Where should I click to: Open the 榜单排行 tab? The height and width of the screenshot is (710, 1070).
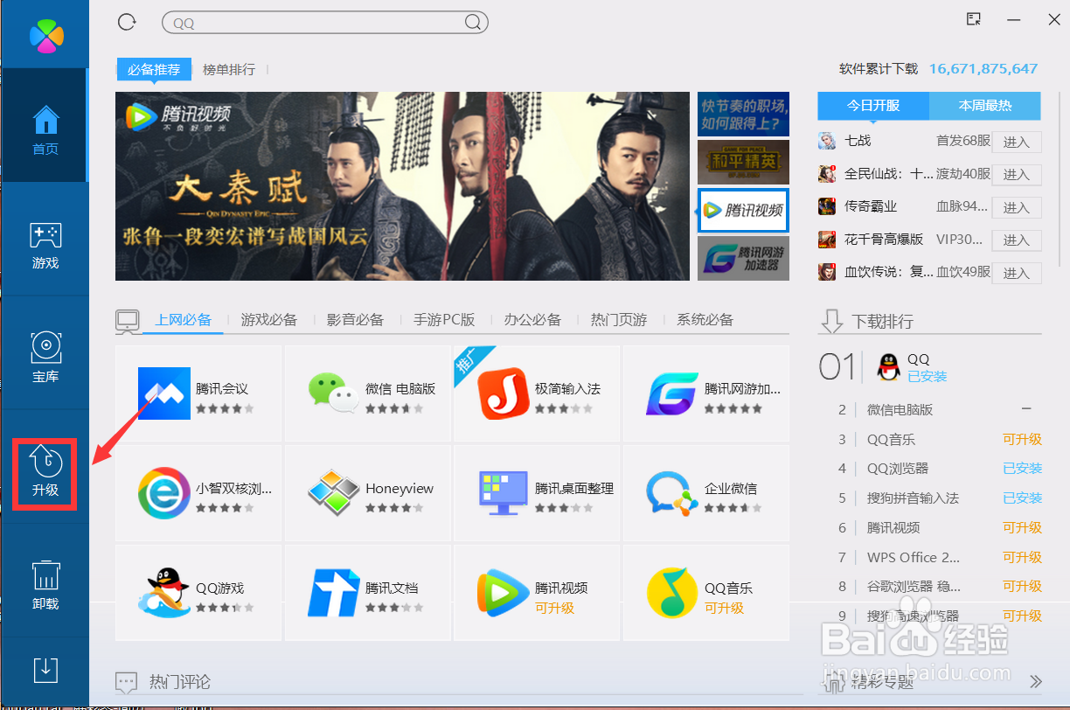[x=228, y=68]
